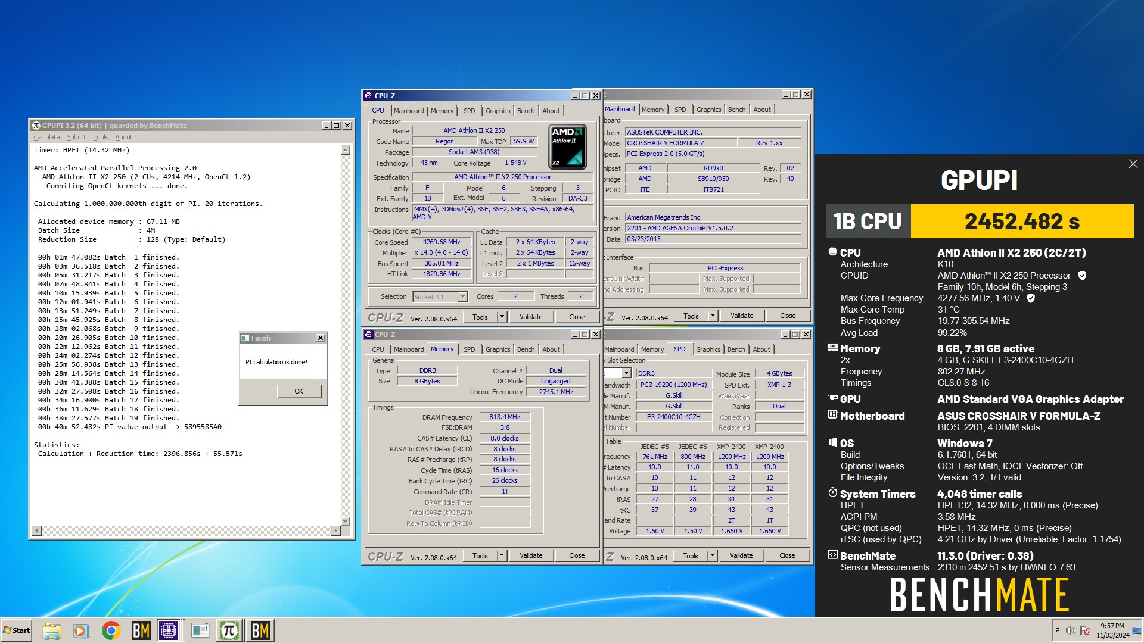This screenshot has height=643, width=1144.
Task: Click the CPU chip icon in BenchMate panel
Action: tap(832, 252)
